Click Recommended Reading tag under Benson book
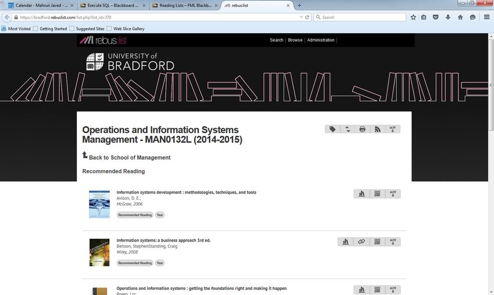Viewport: 494px width, 295px height. pyautogui.click(x=135, y=263)
